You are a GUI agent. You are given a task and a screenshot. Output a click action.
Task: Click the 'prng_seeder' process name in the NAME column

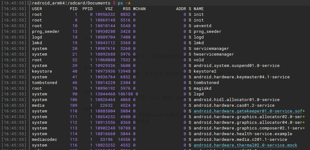[x=208, y=32]
